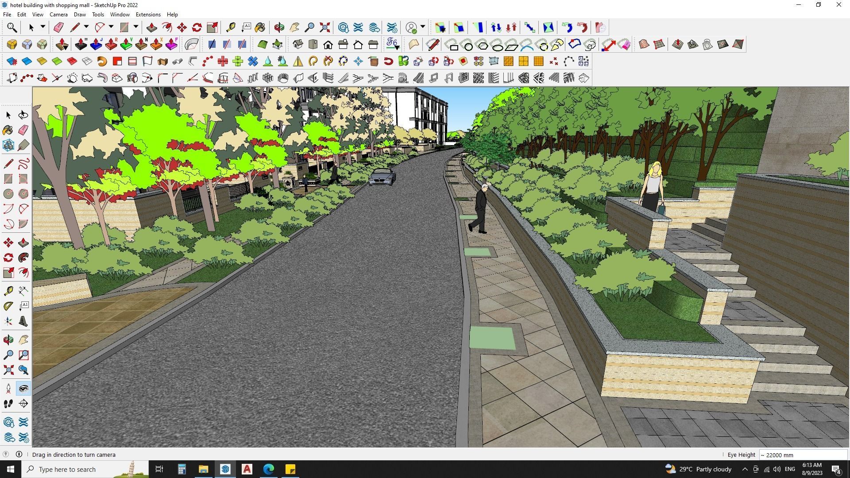
Task: Click Sandbox From Contours icon
Action: (644, 44)
